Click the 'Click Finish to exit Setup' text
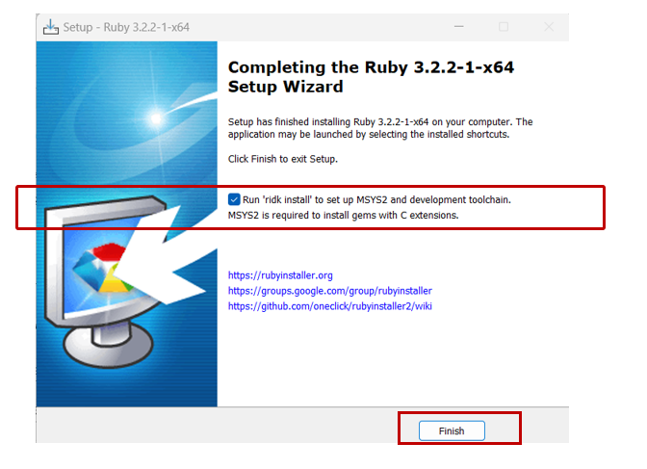 click(283, 159)
